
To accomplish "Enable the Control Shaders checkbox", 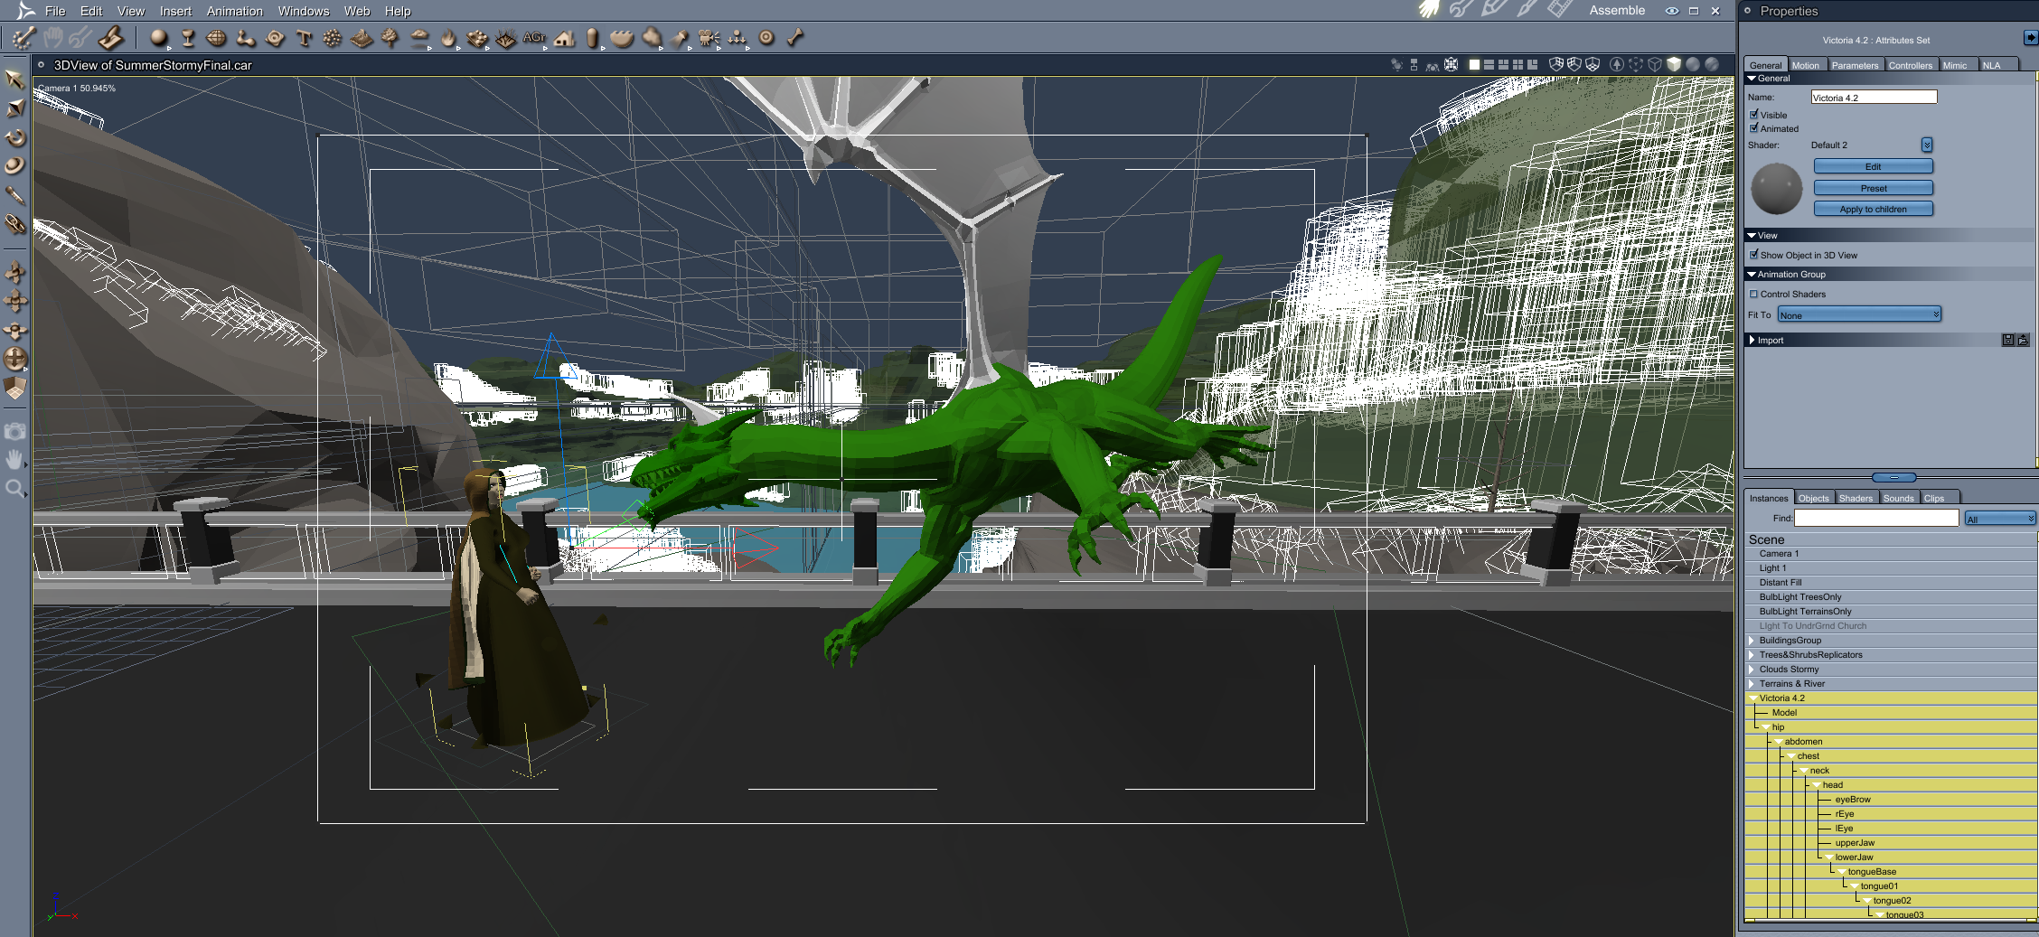I will point(1754,294).
